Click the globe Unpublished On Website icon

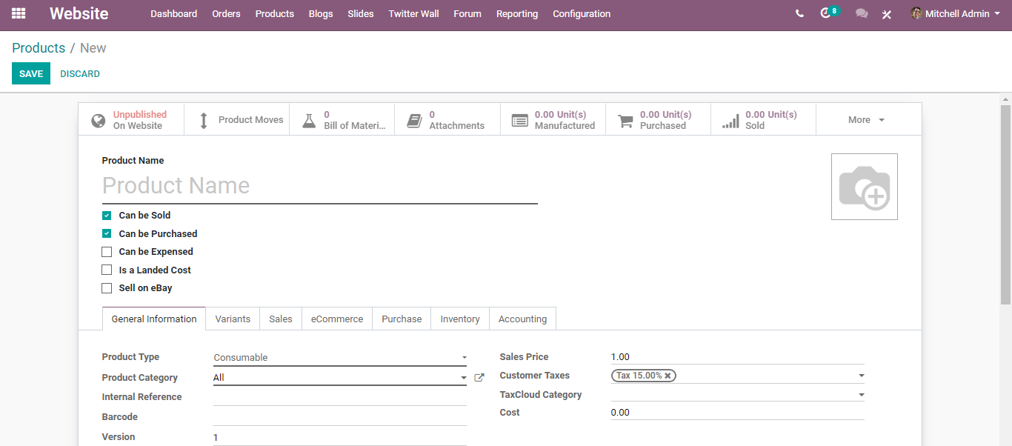[x=98, y=120]
